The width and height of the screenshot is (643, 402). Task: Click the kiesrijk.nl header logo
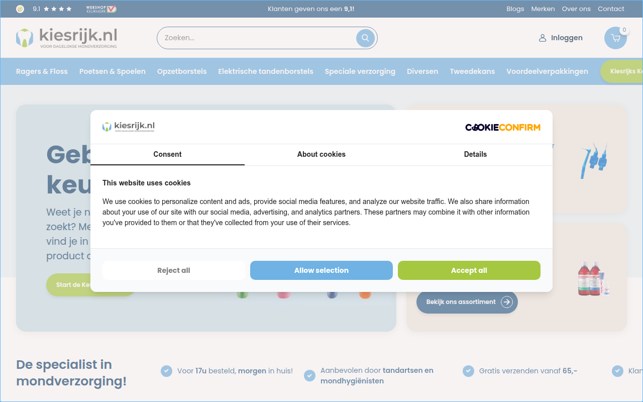pos(66,38)
